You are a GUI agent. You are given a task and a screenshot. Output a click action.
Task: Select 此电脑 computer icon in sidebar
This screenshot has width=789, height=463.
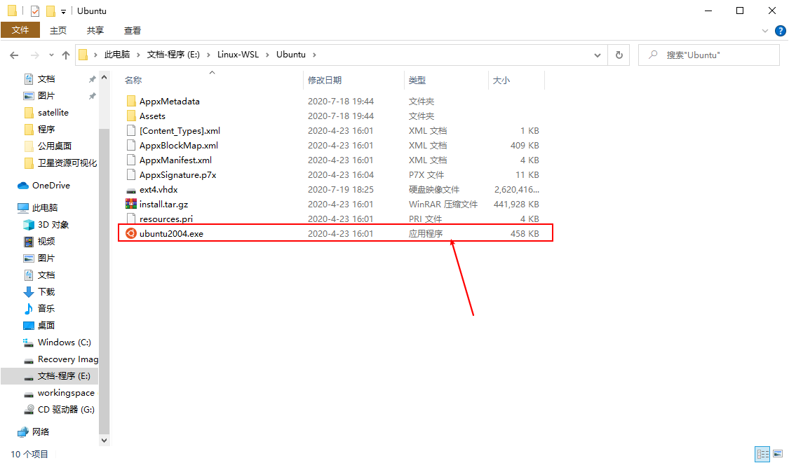(x=22, y=207)
